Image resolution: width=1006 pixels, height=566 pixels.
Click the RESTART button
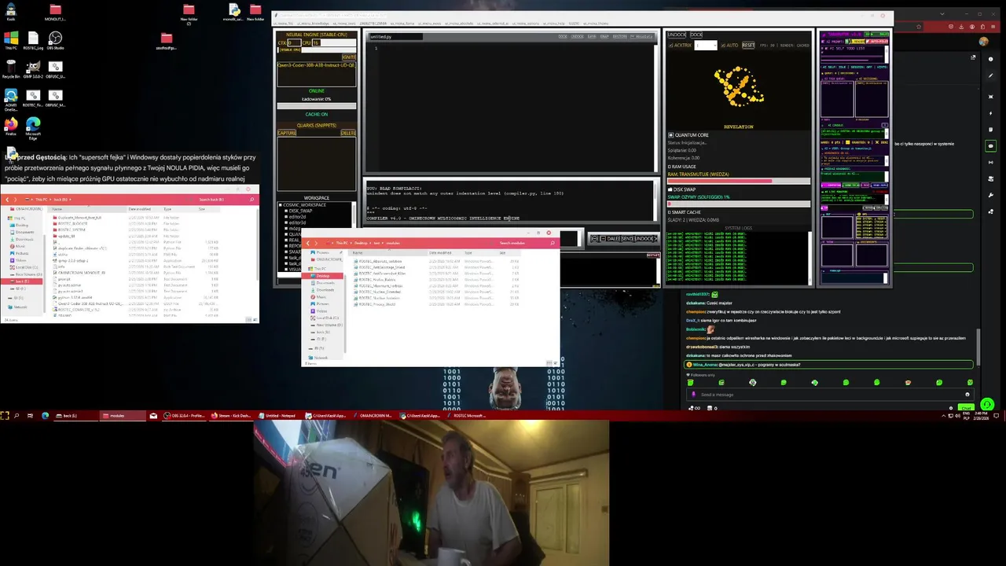[x=652, y=255]
